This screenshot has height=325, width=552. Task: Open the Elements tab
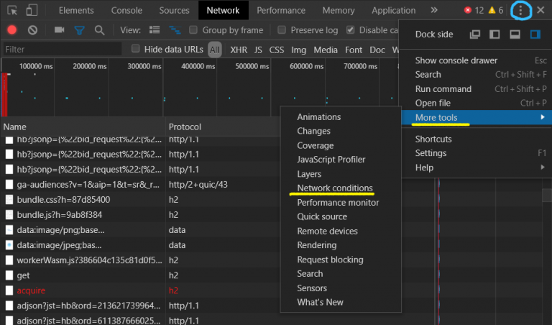(x=76, y=11)
